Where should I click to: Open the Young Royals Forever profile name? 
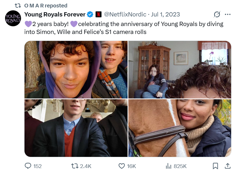[55, 14]
